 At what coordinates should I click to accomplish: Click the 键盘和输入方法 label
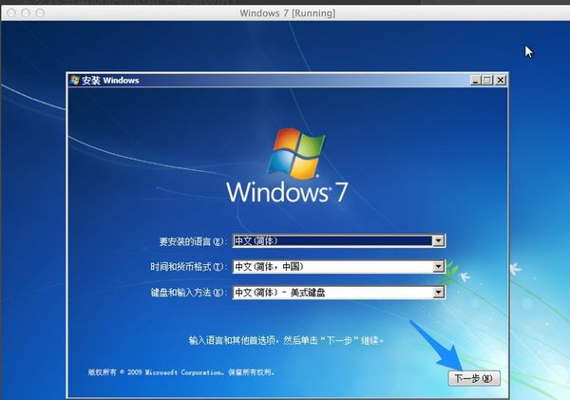[x=188, y=293]
